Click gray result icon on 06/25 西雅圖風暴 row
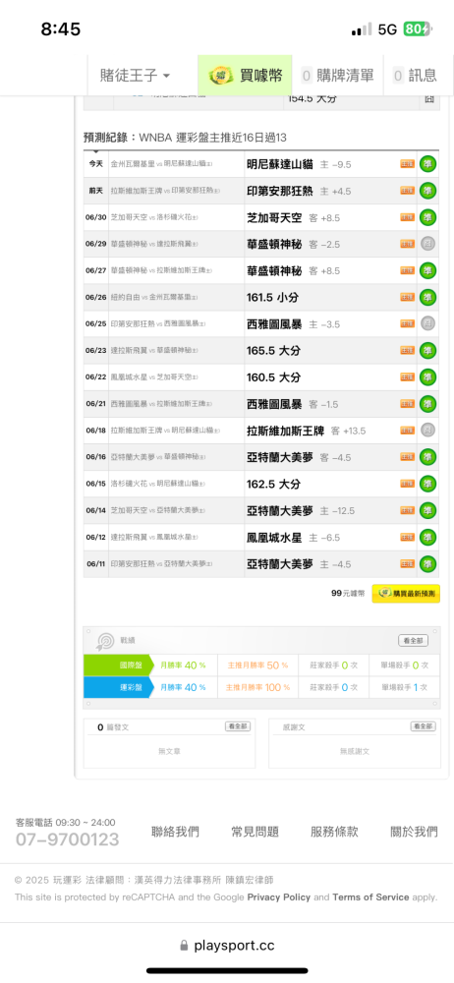This screenshot has height=983, width=454. 428,324
